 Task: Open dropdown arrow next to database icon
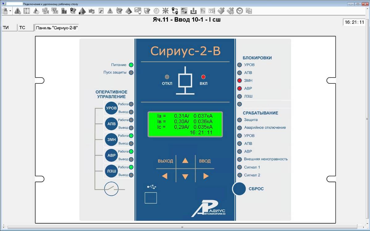(10, 11)
